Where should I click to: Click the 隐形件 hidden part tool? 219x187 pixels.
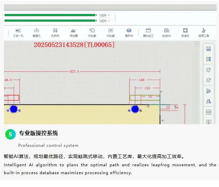tap(129, 32)
